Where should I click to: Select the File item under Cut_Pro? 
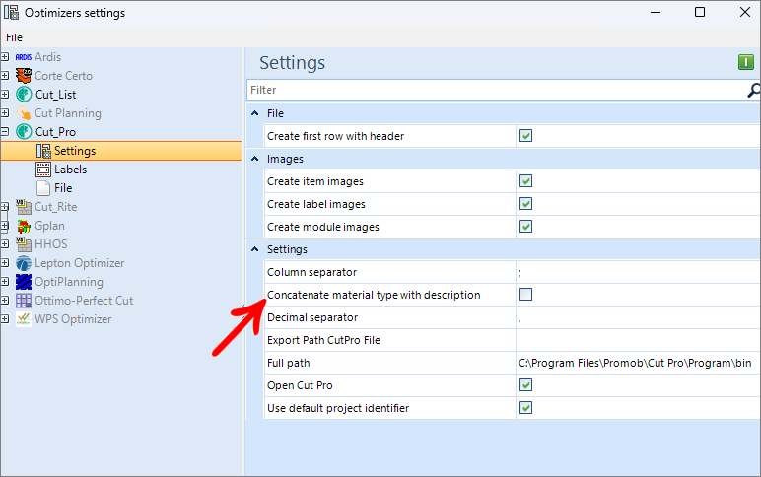(x=63, y=188)
